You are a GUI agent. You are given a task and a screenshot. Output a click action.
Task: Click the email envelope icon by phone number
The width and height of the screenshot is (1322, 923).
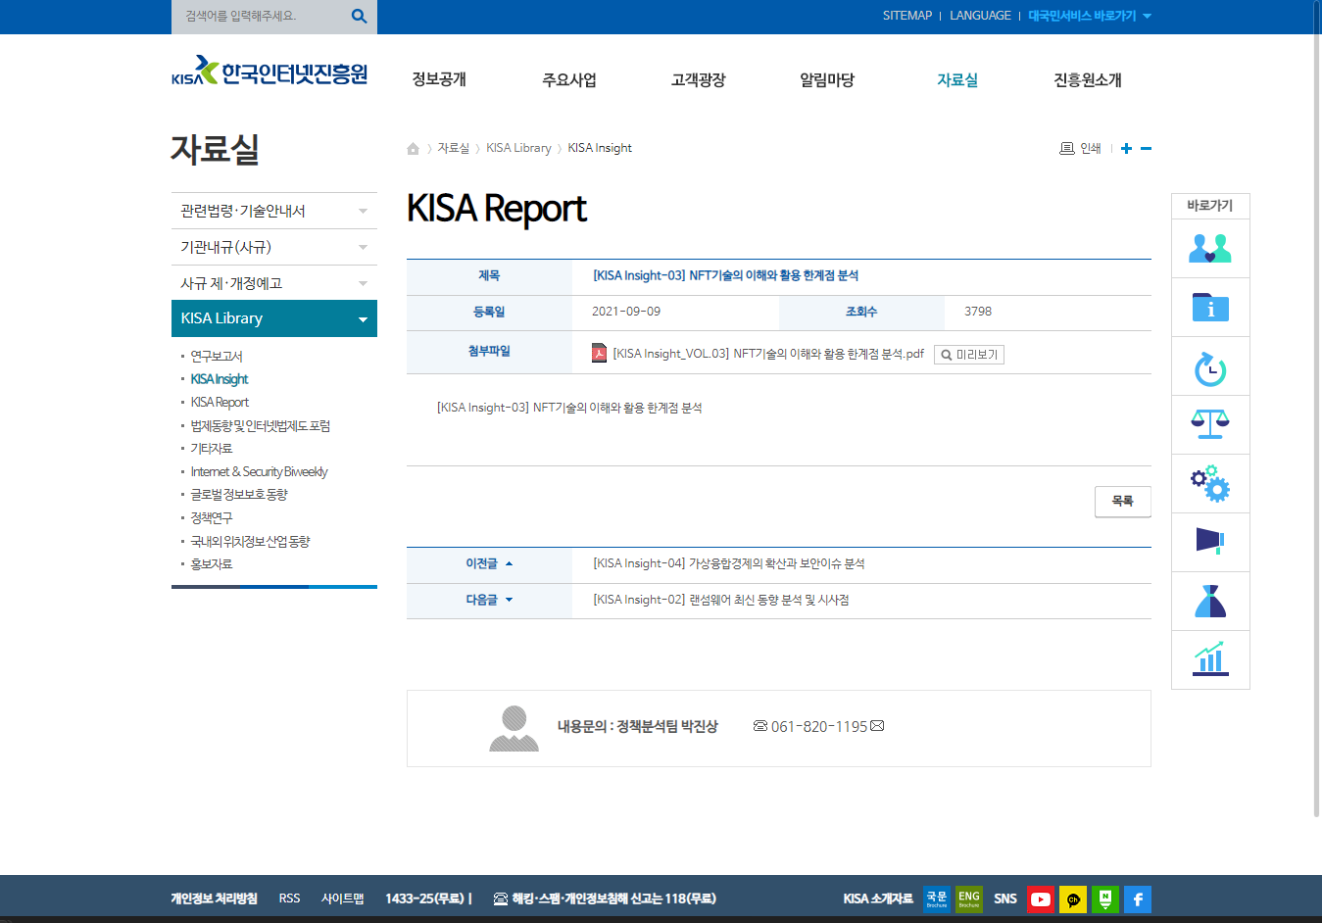(877, 726)
